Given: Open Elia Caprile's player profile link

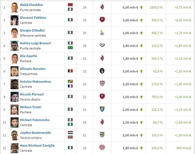Looking at the screenshot, I should (29, 56).
